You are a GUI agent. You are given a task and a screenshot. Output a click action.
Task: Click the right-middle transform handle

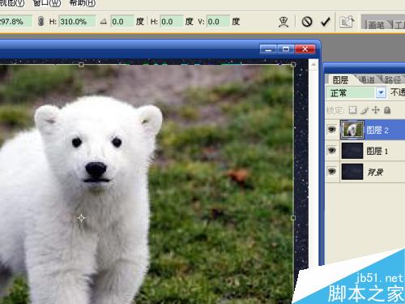[x=293, y=218]
